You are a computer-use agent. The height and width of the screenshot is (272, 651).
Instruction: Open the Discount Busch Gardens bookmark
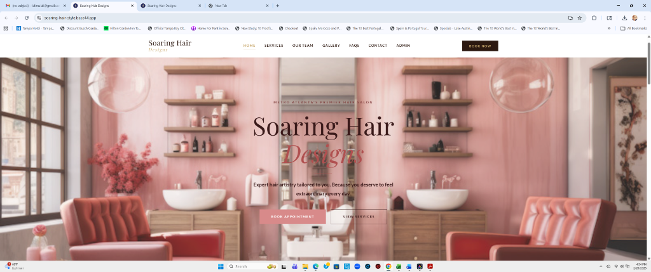point(79,28)
